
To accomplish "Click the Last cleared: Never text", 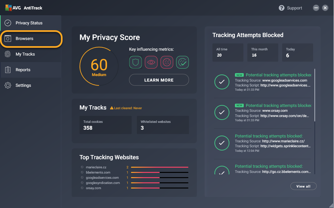I will tap(128, 108).
